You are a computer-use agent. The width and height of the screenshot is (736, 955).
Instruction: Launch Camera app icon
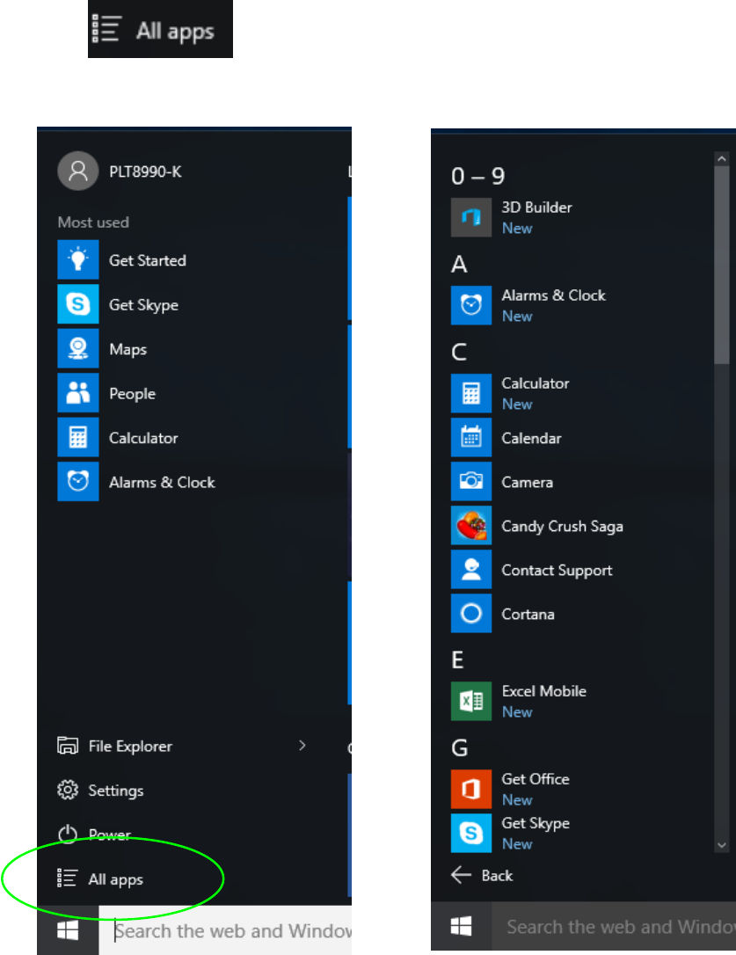[x=471, y=481]
